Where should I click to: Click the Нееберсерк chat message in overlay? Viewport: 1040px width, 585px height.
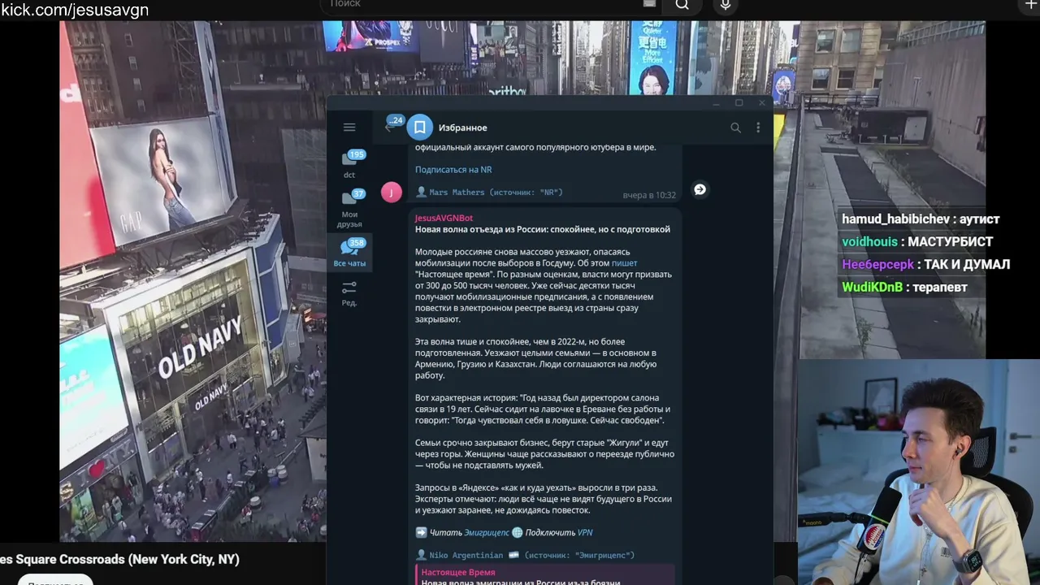(926, 265)
